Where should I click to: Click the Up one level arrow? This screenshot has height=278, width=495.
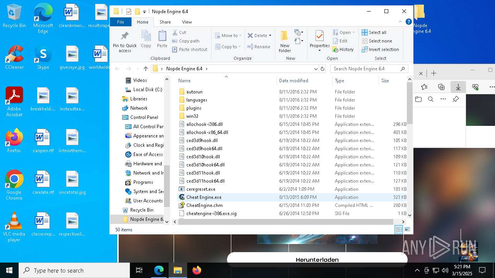pyautogui.click(x=145, y=69)
